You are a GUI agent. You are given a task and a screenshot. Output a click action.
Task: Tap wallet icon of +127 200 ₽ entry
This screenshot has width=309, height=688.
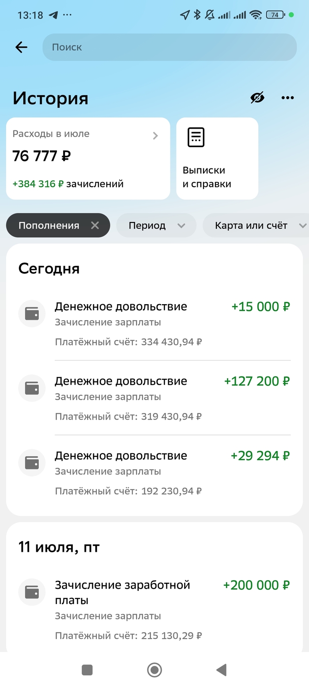(x=32, y=388)
